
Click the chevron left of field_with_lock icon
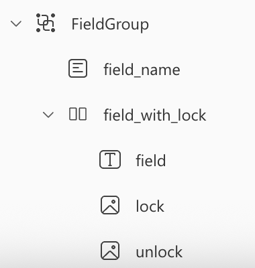[x=48, y=115]
